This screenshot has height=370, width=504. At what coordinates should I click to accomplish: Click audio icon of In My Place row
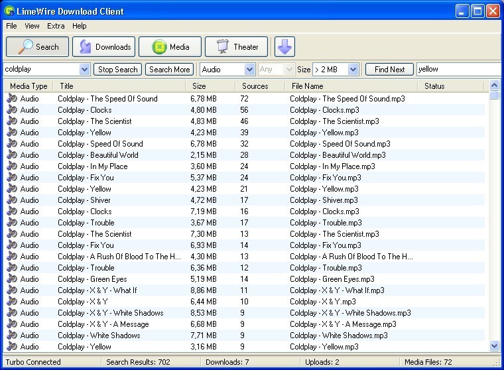point(12,166)
